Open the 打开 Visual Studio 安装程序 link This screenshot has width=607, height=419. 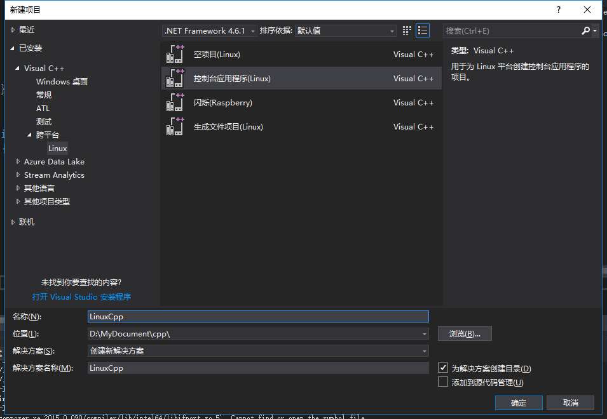[x=82, y=297]
